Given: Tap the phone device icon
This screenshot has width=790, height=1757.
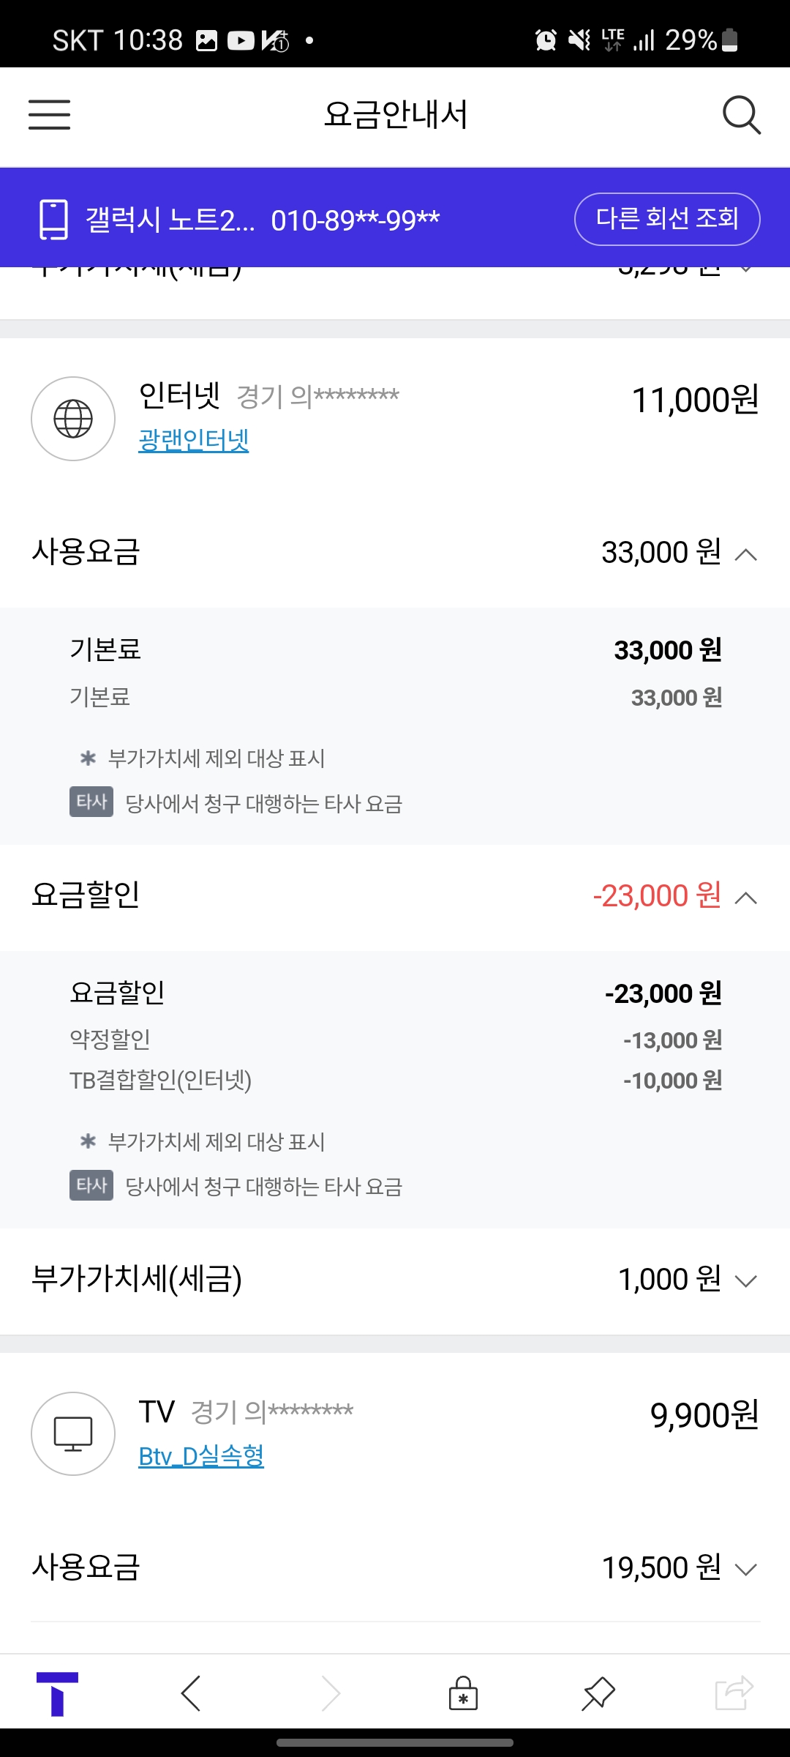Looking at the screenshot, I should click(53, 219).
